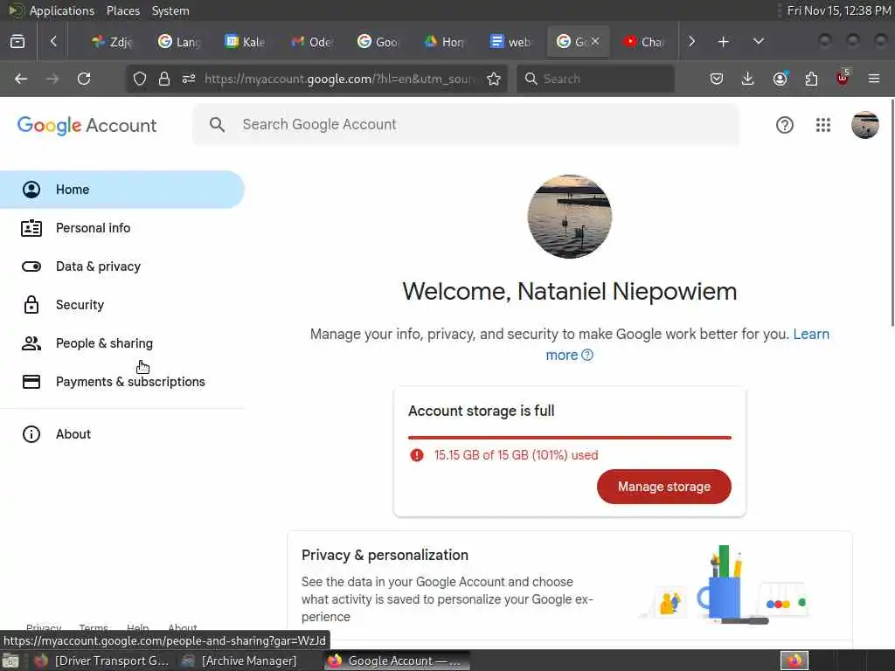Open tracking protection shield icon
This screenshot has height=671, width=895.
click(x=140, y=79)
